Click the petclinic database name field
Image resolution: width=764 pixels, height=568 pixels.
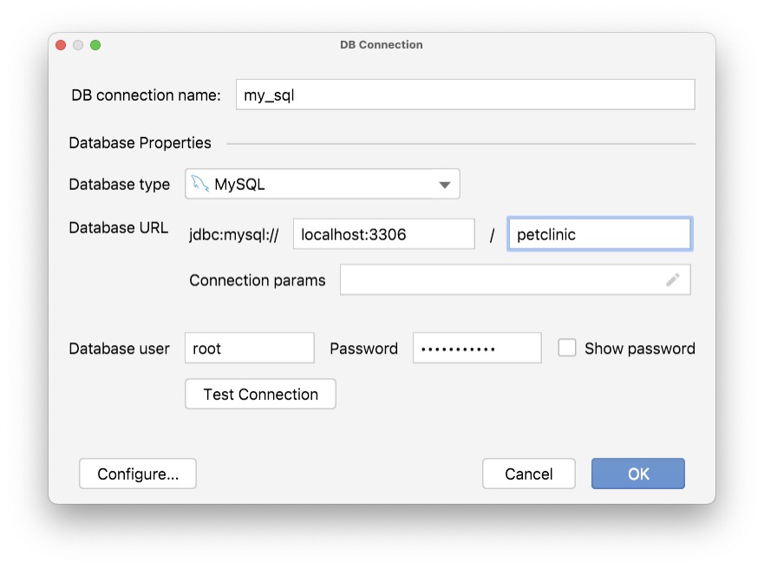(599, 233)
